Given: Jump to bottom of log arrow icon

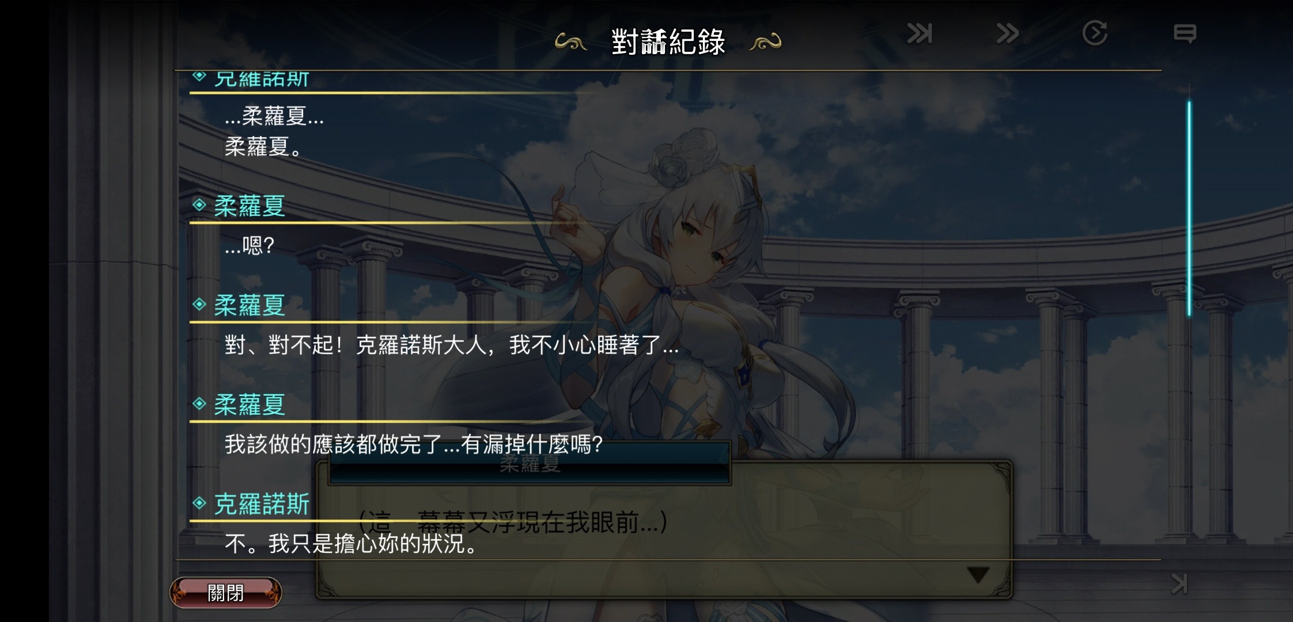Looking at the screenshot, I should 1179,584.
